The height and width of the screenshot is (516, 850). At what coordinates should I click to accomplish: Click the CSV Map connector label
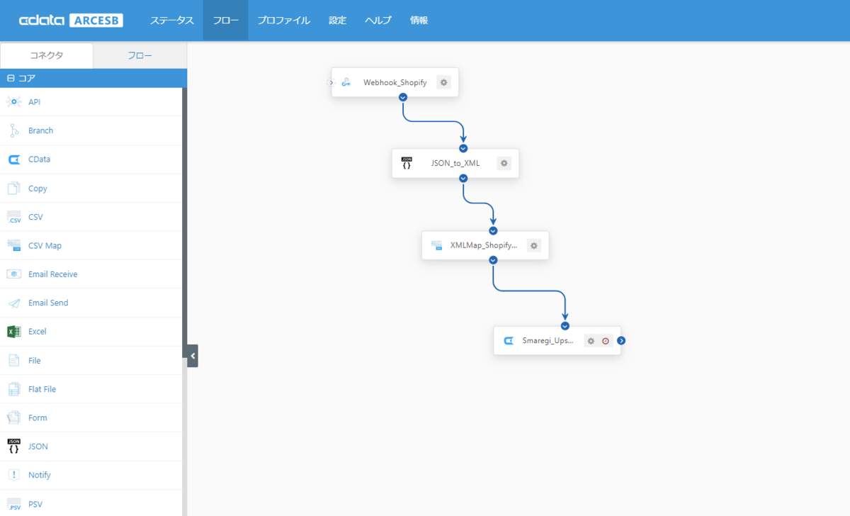45,245
